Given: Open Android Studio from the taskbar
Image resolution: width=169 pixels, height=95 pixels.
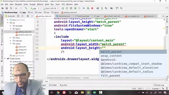Looking at the screenshot, I should click(88, 93).
